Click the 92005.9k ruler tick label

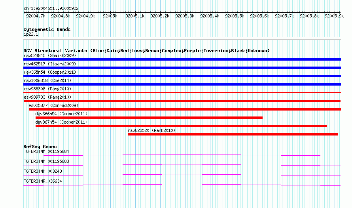334,16
